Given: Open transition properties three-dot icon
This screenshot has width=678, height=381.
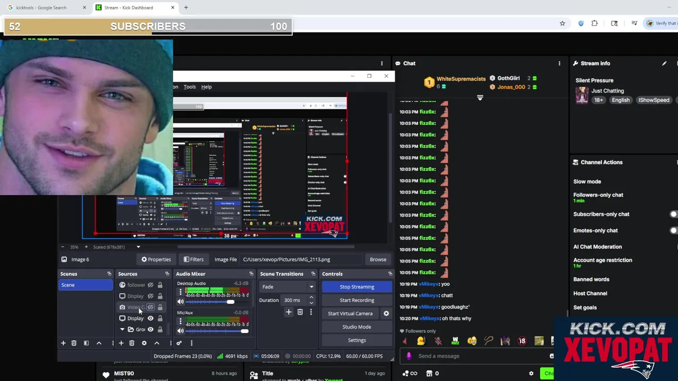Looking at the screenshot, I should (311, 312).
